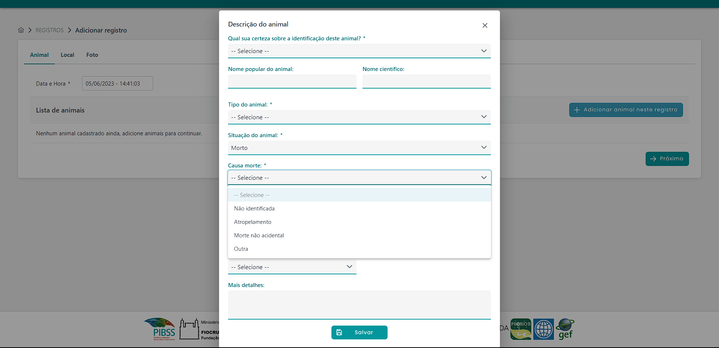The width and height of the screenshot is (719, 348).
Task: Click the gef logo in footer
Action: point(565,329)
